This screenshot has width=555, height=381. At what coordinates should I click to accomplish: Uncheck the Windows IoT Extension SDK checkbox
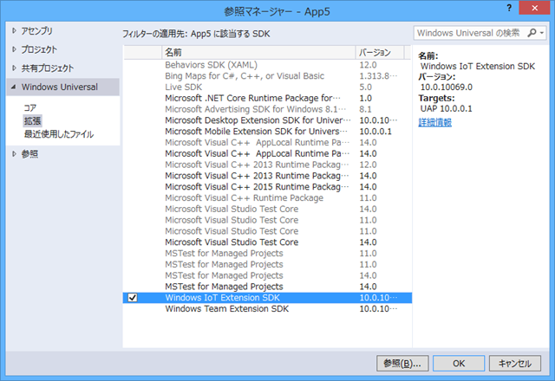tap(133, 298)
